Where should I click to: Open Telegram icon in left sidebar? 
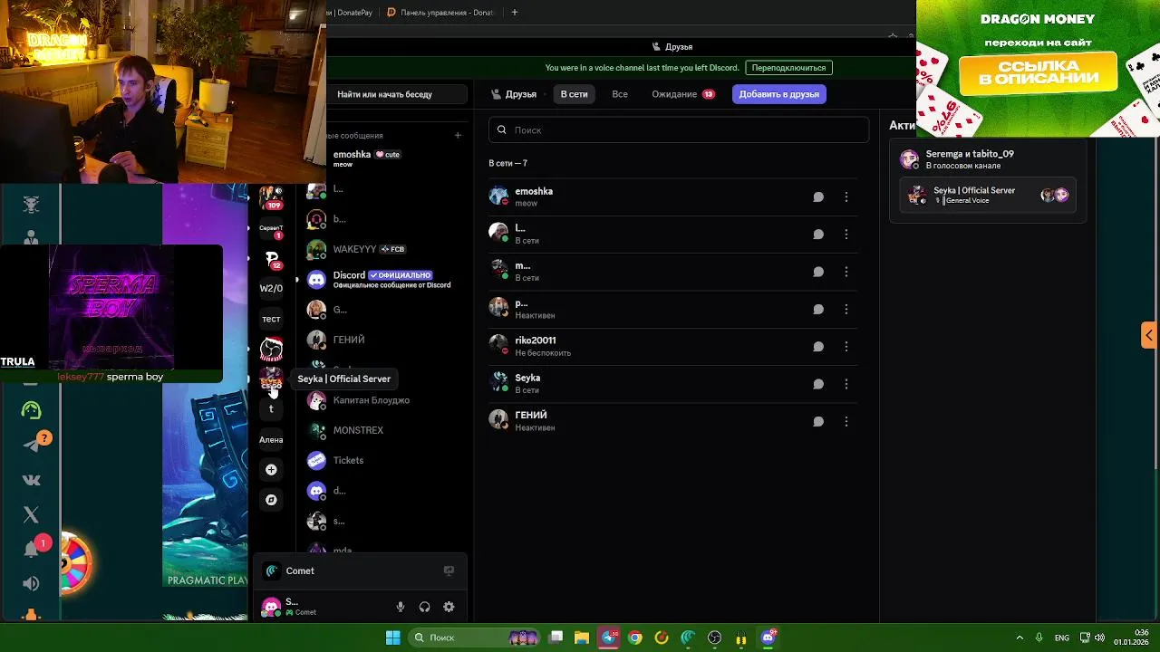click(x=32, y=446)
